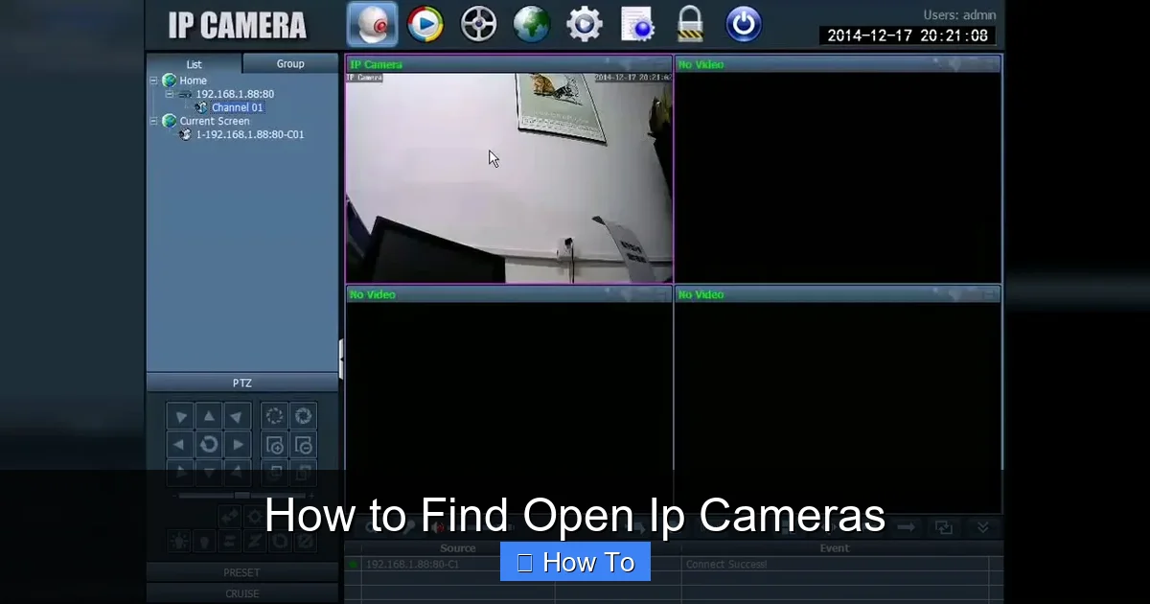The height and width of the screenshot is (604, 1150).
Task: Click the iris close aperture icon
Action: (304, 416)
